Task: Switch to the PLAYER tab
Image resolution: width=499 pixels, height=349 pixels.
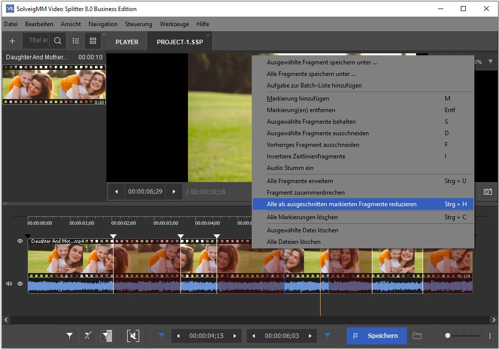Action: click(127, 42)
